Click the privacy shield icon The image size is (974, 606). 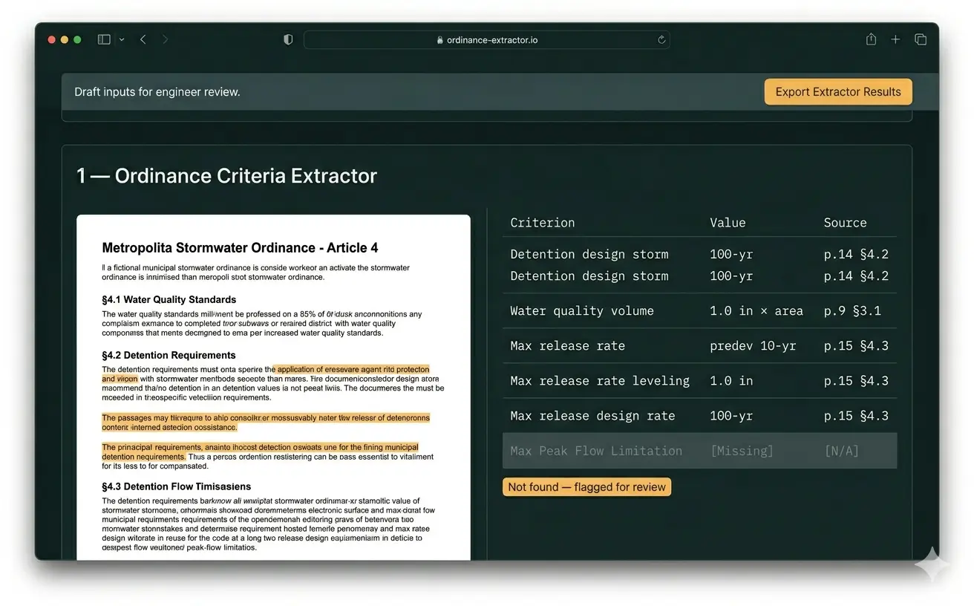(x=289, y=39)
